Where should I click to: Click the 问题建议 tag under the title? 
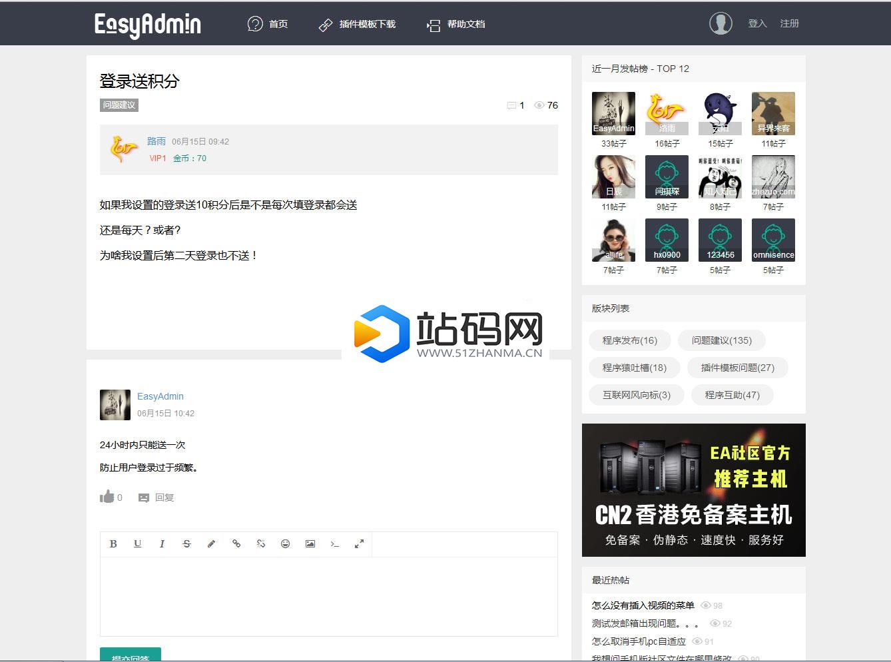(119, 105)
